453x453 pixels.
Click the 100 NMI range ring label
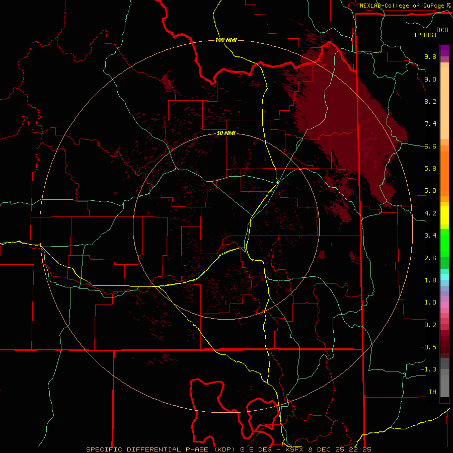tap(226, 40)
